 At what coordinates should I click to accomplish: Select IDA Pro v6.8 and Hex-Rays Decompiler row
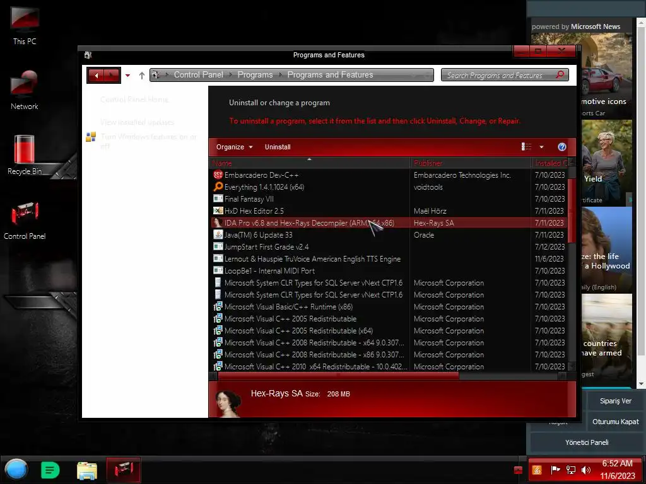[389, 222]
